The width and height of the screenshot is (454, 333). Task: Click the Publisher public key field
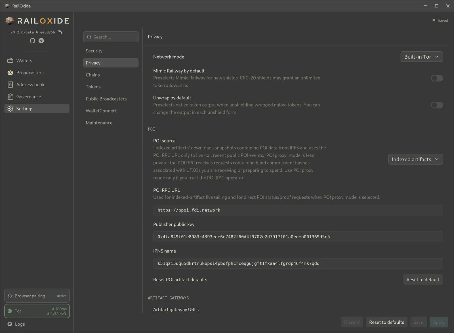click(x=298, y=237)
